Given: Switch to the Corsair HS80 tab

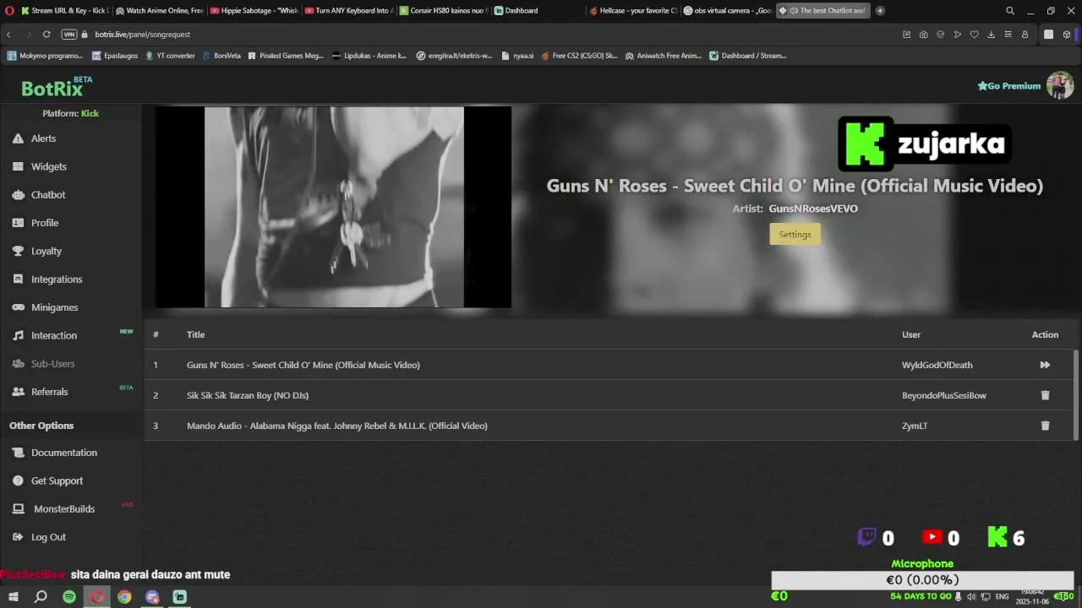Looking at the screenshot, I should pyautogui.click(x=443, y=11).
